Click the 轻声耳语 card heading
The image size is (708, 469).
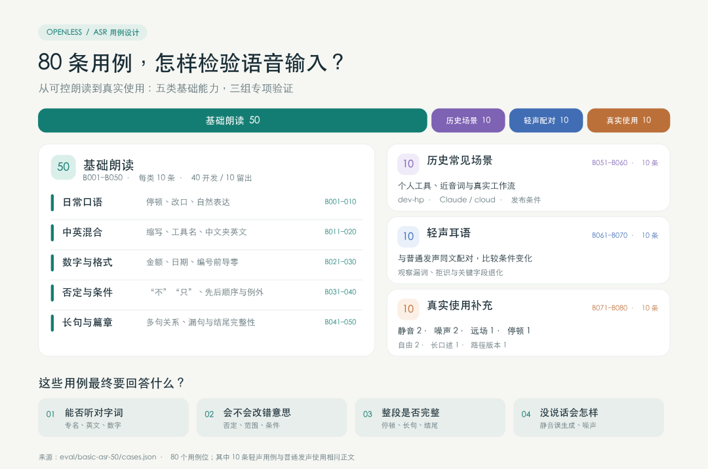pyautogui.click(x=449, y=233)
